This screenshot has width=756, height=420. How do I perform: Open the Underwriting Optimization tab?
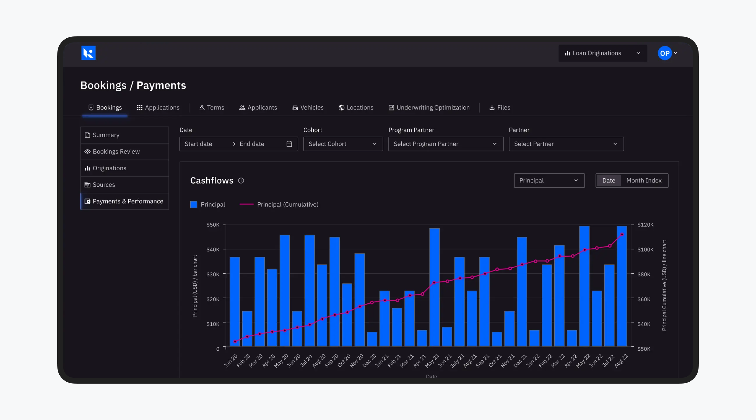[x=429, y=107]
